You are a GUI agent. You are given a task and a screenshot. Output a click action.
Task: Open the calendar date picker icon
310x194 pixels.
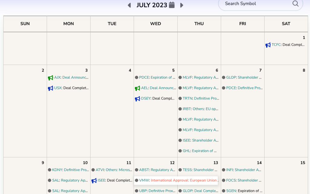coord(172,5)
